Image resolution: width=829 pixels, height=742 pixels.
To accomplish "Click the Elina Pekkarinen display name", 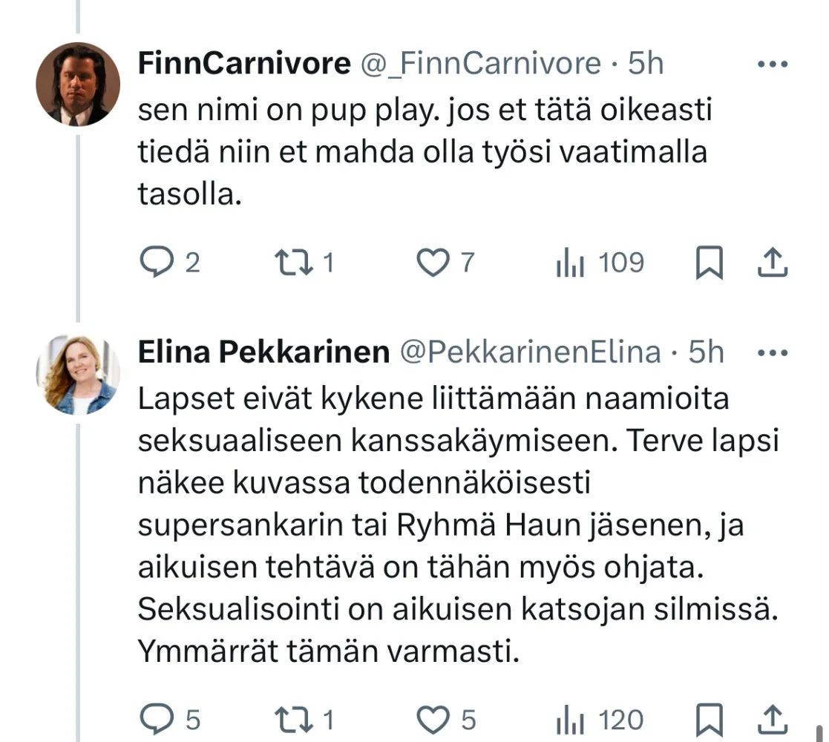I will [263, 353].
